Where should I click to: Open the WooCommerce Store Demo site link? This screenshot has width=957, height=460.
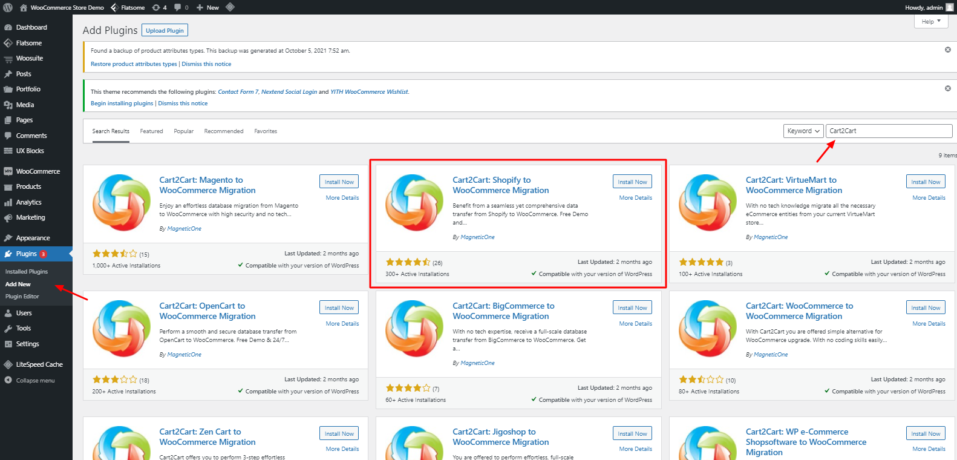point(62,7)
